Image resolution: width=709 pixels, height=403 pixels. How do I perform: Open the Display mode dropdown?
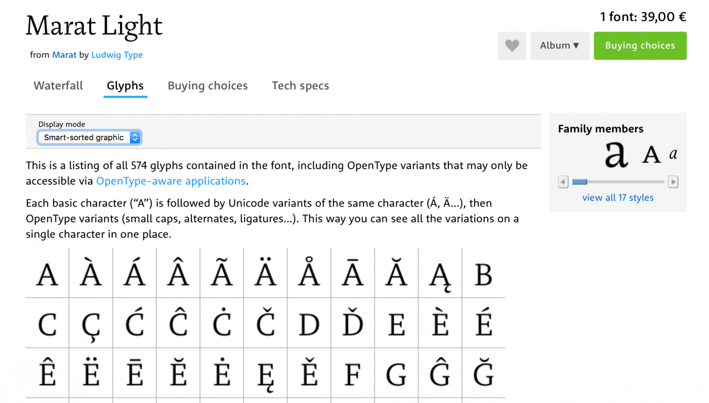[x=90, y=137]
